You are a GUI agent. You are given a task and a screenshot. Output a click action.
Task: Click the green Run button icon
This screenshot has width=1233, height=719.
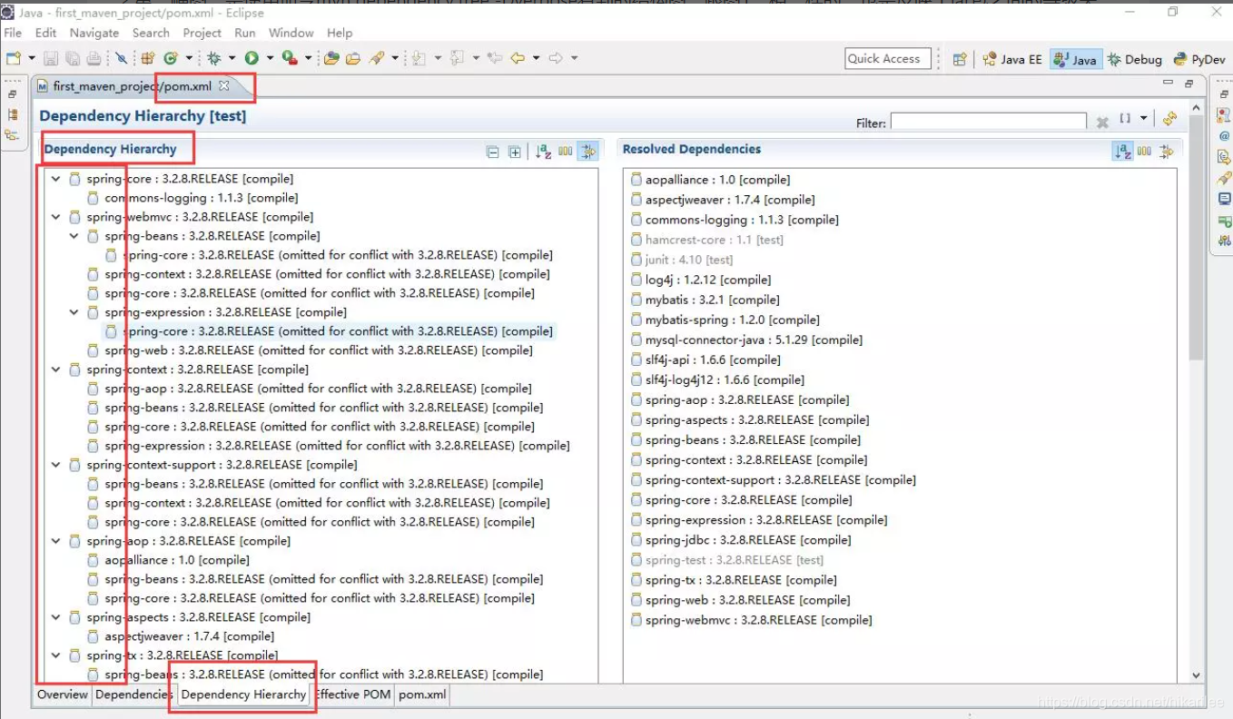click(x=252, y=58)
